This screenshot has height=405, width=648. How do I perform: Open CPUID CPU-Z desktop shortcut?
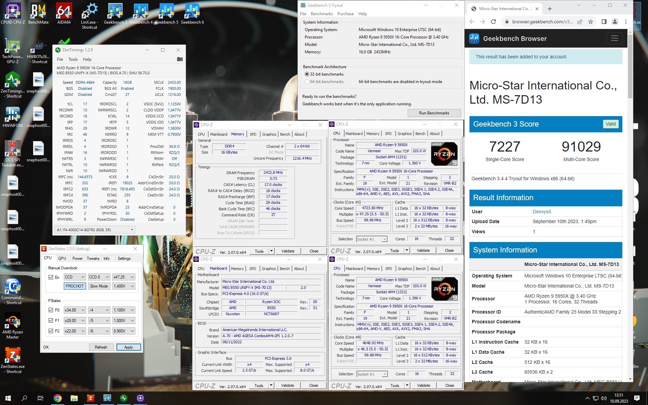(13, 14)
